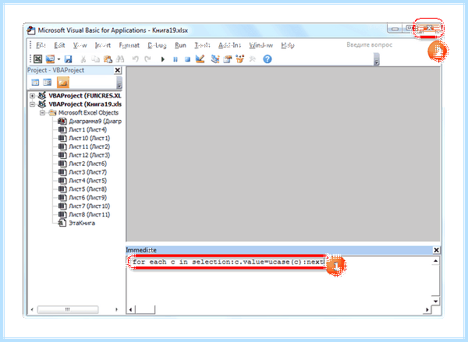Click the Immediate window scroll-right arrow
This screenshot has width=468, height=342.
[x=427, y=310]
